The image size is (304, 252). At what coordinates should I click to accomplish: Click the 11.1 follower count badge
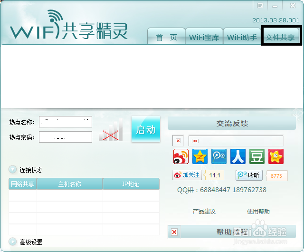click(214, 175)
